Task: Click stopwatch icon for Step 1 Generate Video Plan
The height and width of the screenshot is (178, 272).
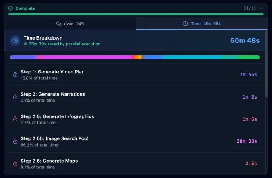Action: click(15, 75)
